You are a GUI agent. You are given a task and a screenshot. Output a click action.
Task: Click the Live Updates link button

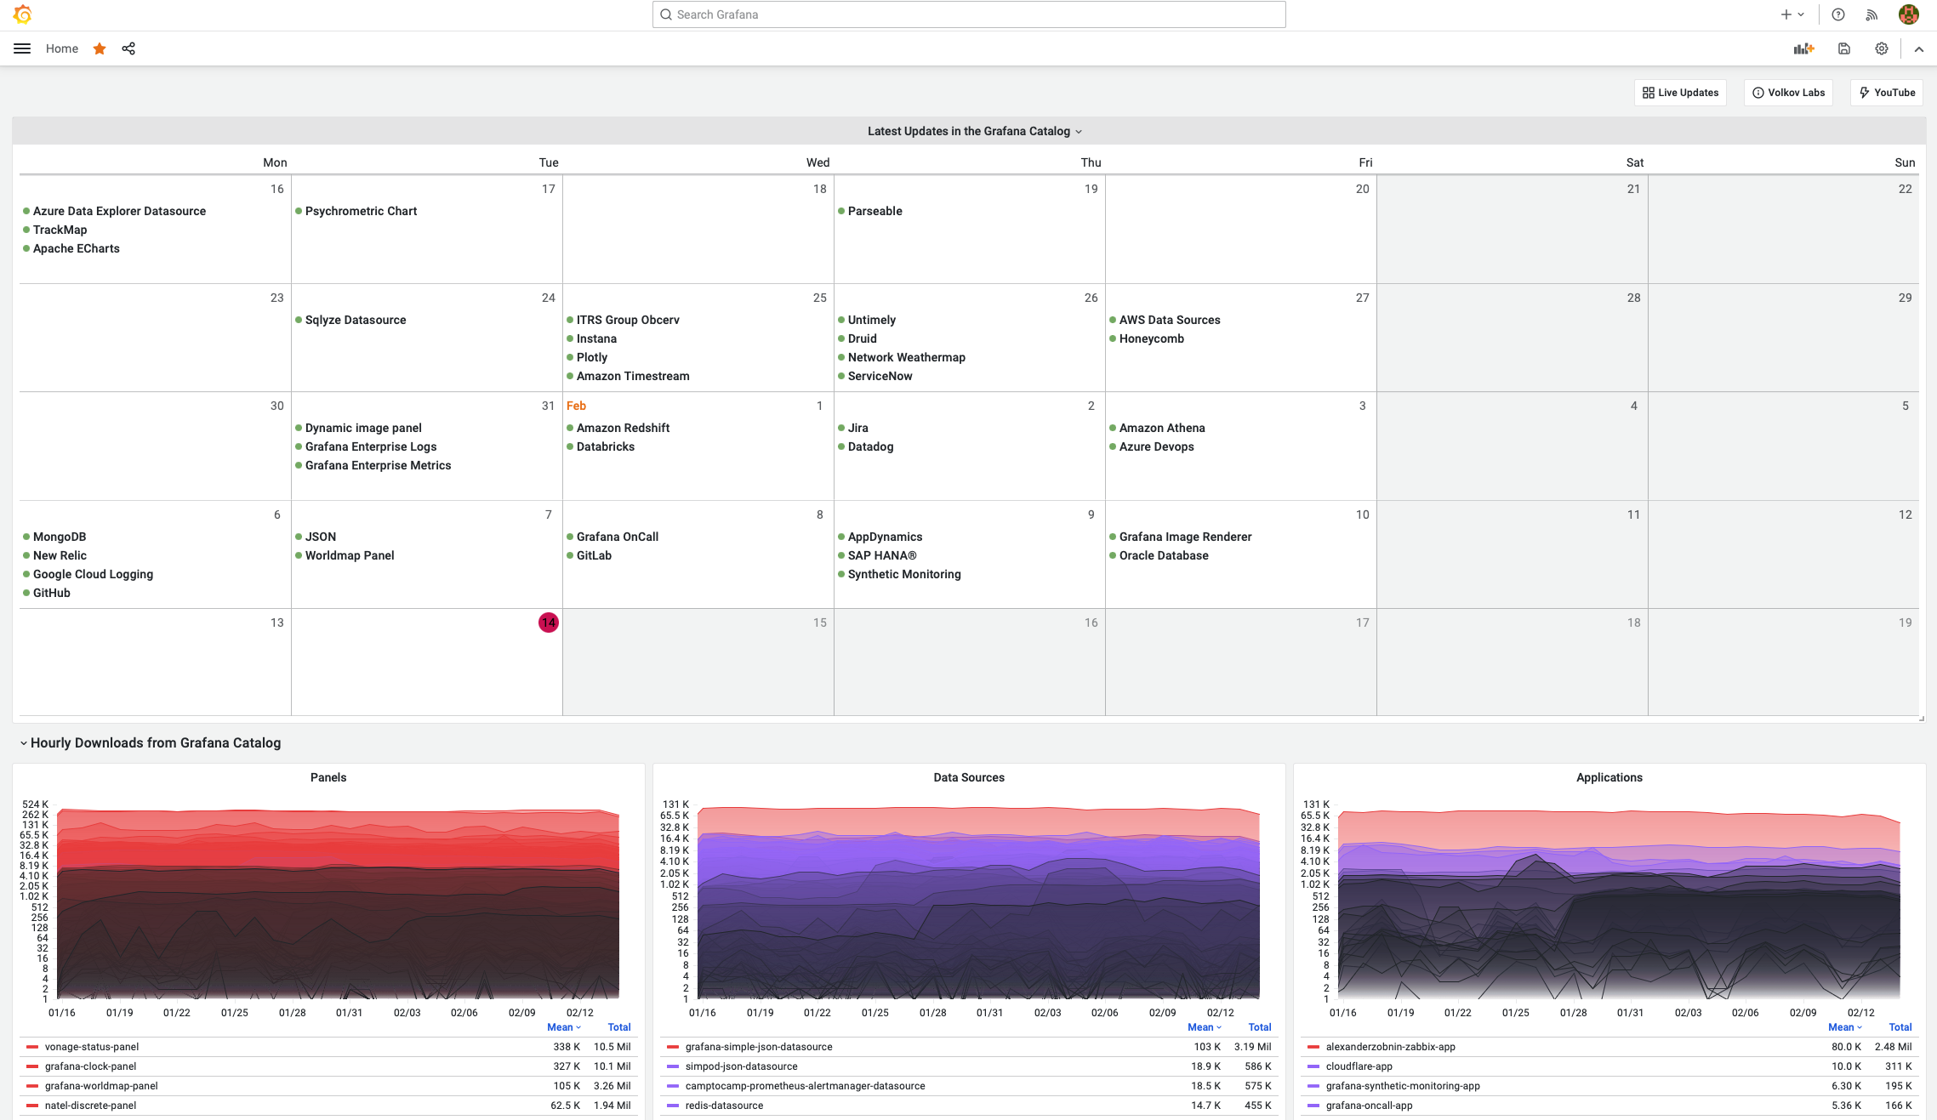(x=1680, y=93)
